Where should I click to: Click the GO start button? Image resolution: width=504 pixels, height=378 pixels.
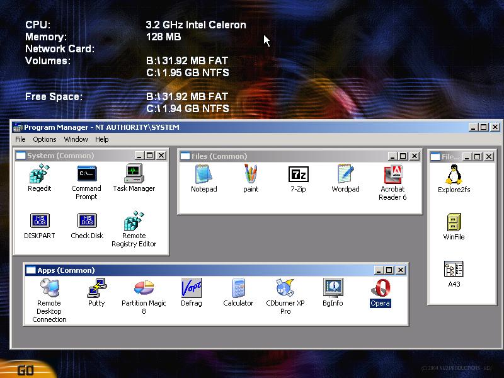click(x=26, y=369)
